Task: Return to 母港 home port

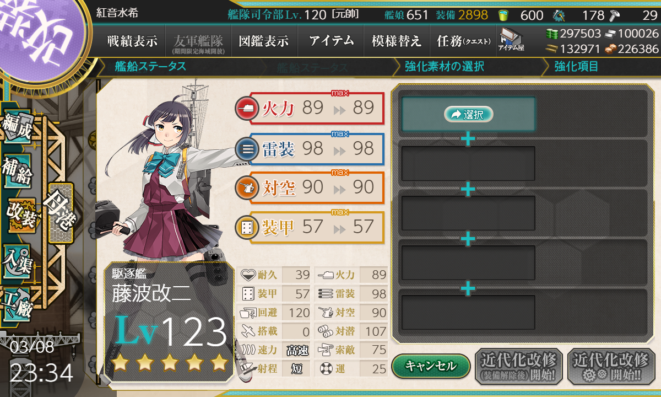Action: pos(60,213)
